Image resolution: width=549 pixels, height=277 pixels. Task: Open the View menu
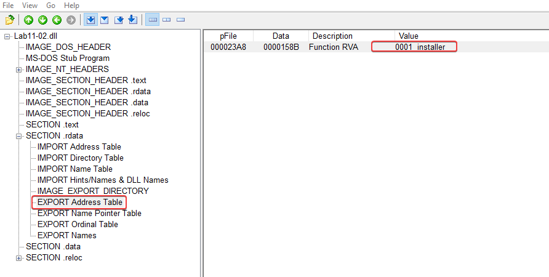[x=30, y=6]
